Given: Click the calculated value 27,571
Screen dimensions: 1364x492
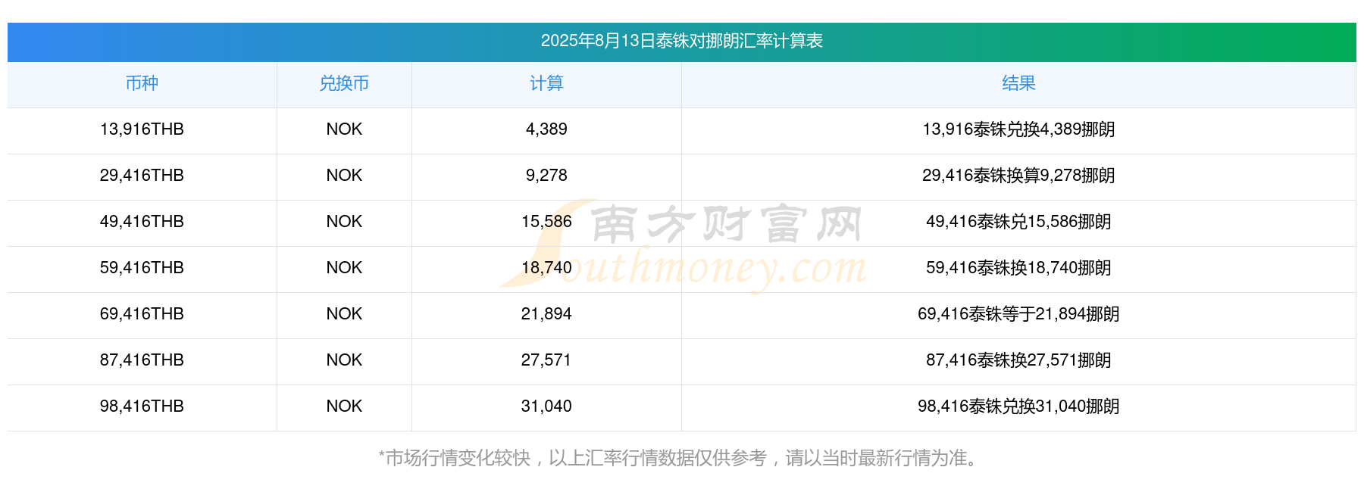Looking at the screenshot, I should click(546, 360).
